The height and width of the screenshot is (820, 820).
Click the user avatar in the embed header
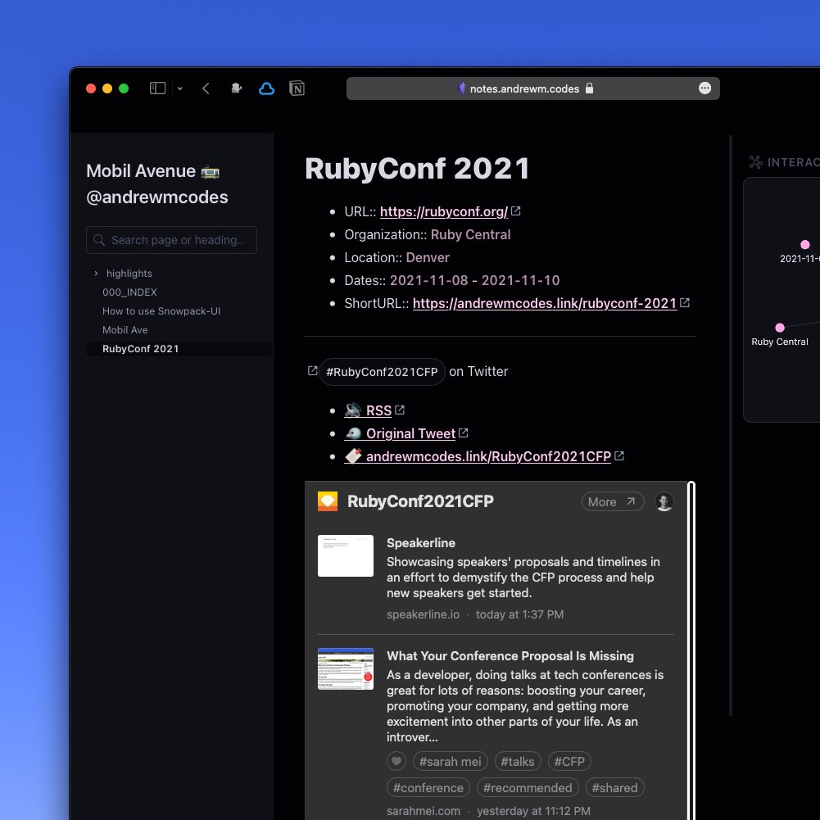pyautogui.click(x=664, y=501)
